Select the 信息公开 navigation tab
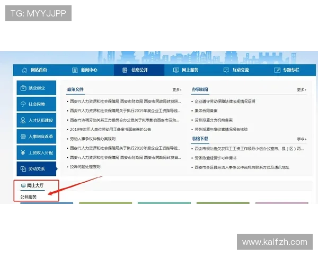The width and height of the screenshot is (318, 255). coord(139,70)
